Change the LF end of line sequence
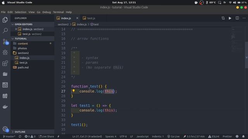 131,136
